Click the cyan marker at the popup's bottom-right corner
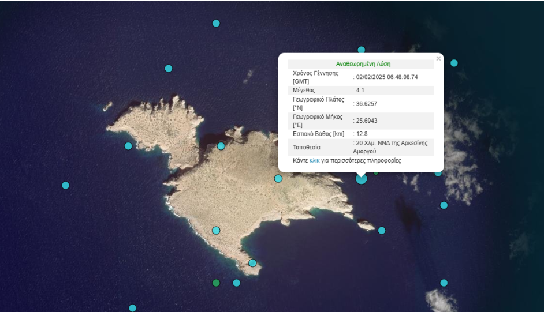 click(x=438, y=172)
